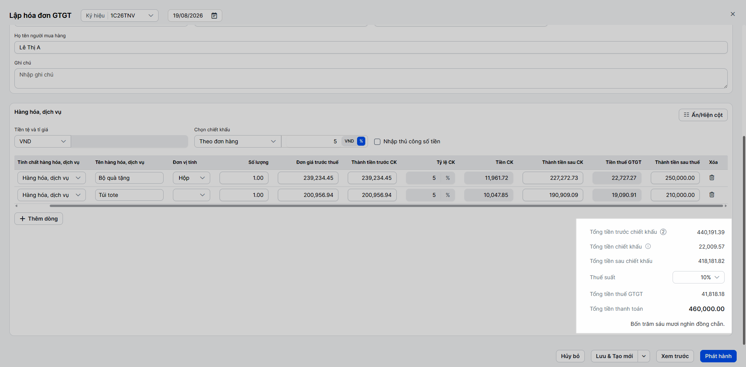Expand the Lưu & Tạo mới split arrow

644,356
